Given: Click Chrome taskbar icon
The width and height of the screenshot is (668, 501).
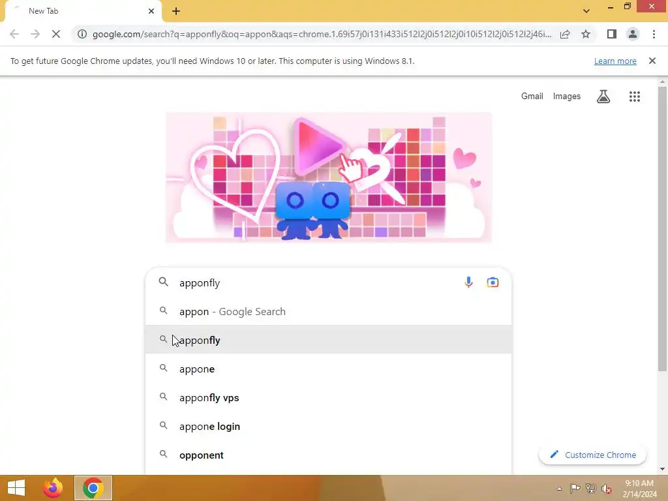Looking at the screenshot, I should pyautogui.click(x=93, y=488).
